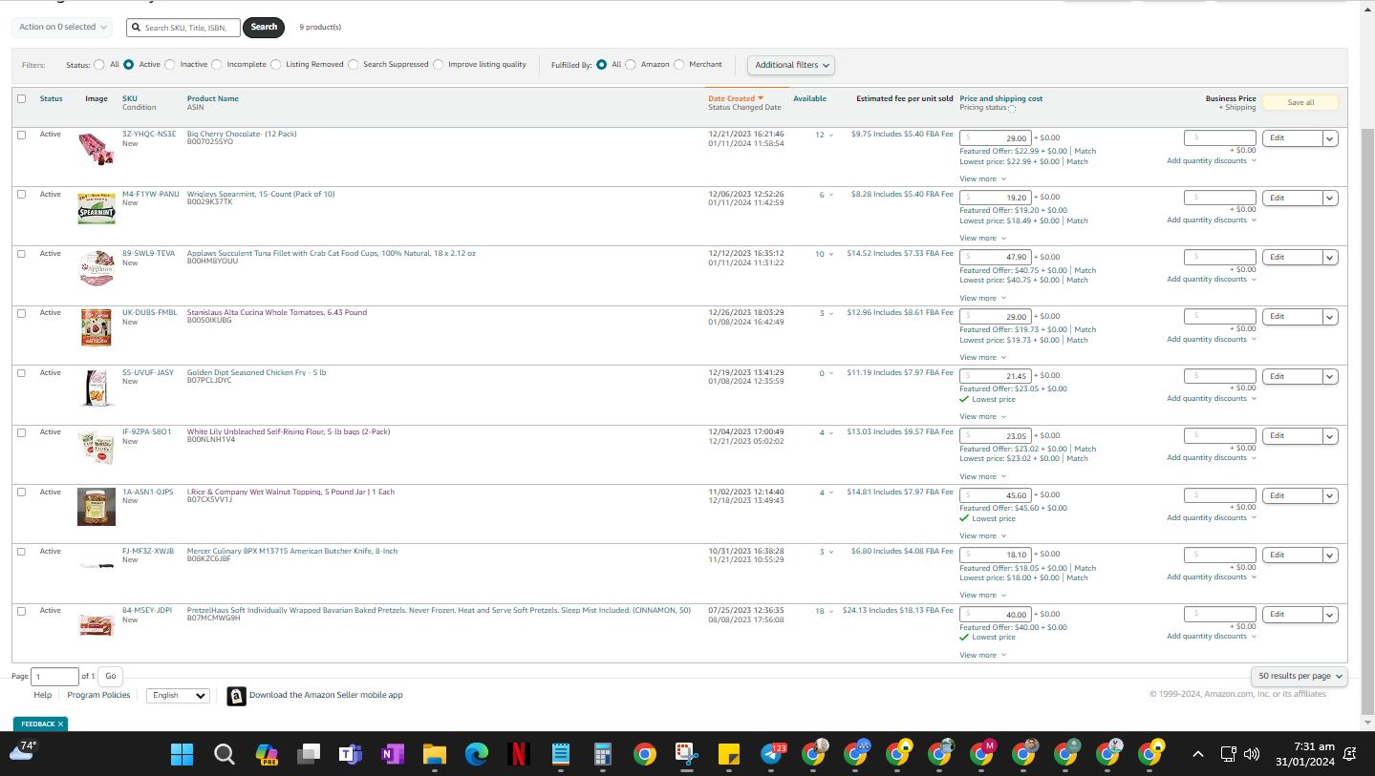This screenshot has height=776, width=1375.
Task: Open Sticky Notes from the taskbar
Action: 728,754
